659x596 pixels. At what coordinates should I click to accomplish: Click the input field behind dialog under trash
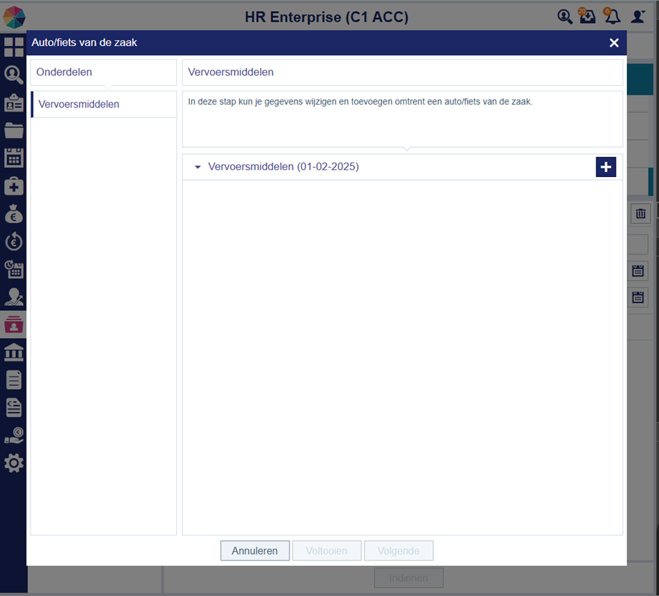pos(638,245)
